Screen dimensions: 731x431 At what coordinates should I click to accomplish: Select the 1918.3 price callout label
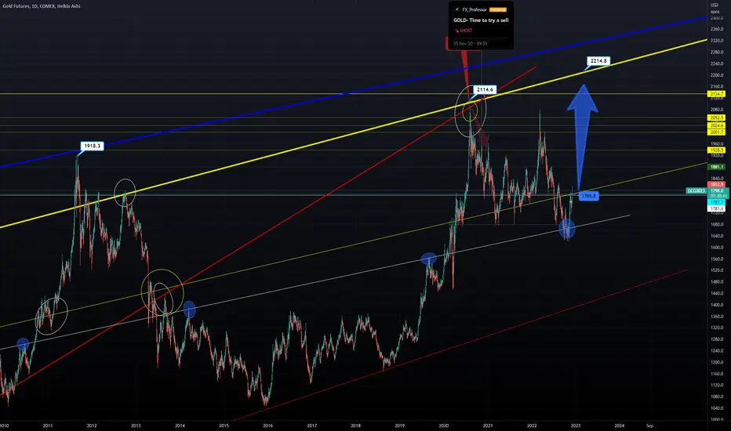click(x=93, y=146)
